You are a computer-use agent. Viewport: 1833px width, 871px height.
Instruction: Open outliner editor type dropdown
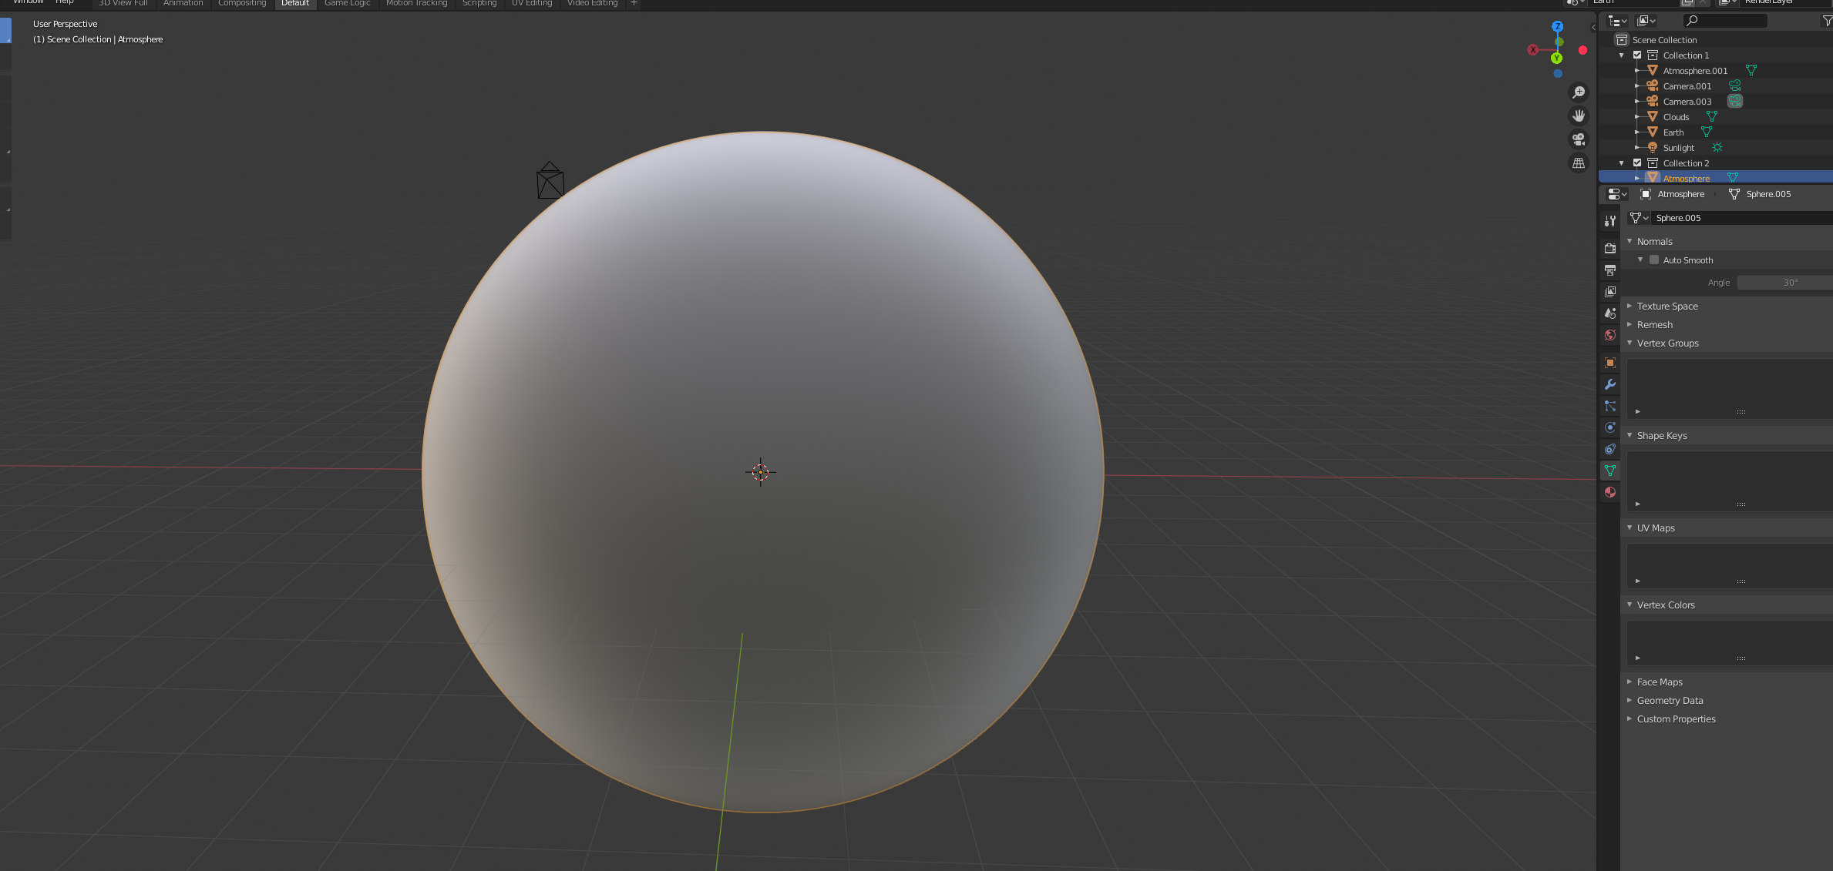tap(1617, 21)
